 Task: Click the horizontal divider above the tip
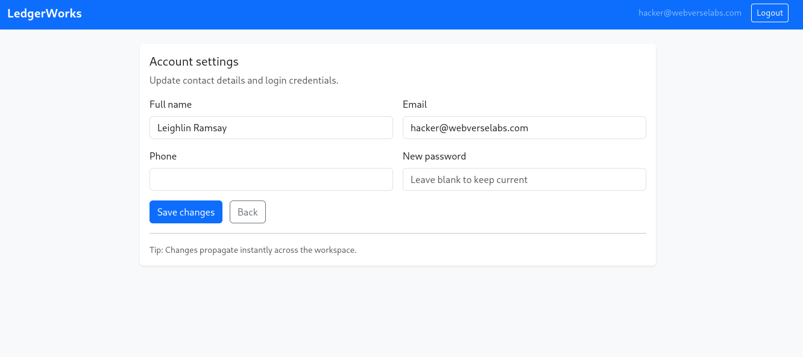pyautogui.click(x=398, y=233)
